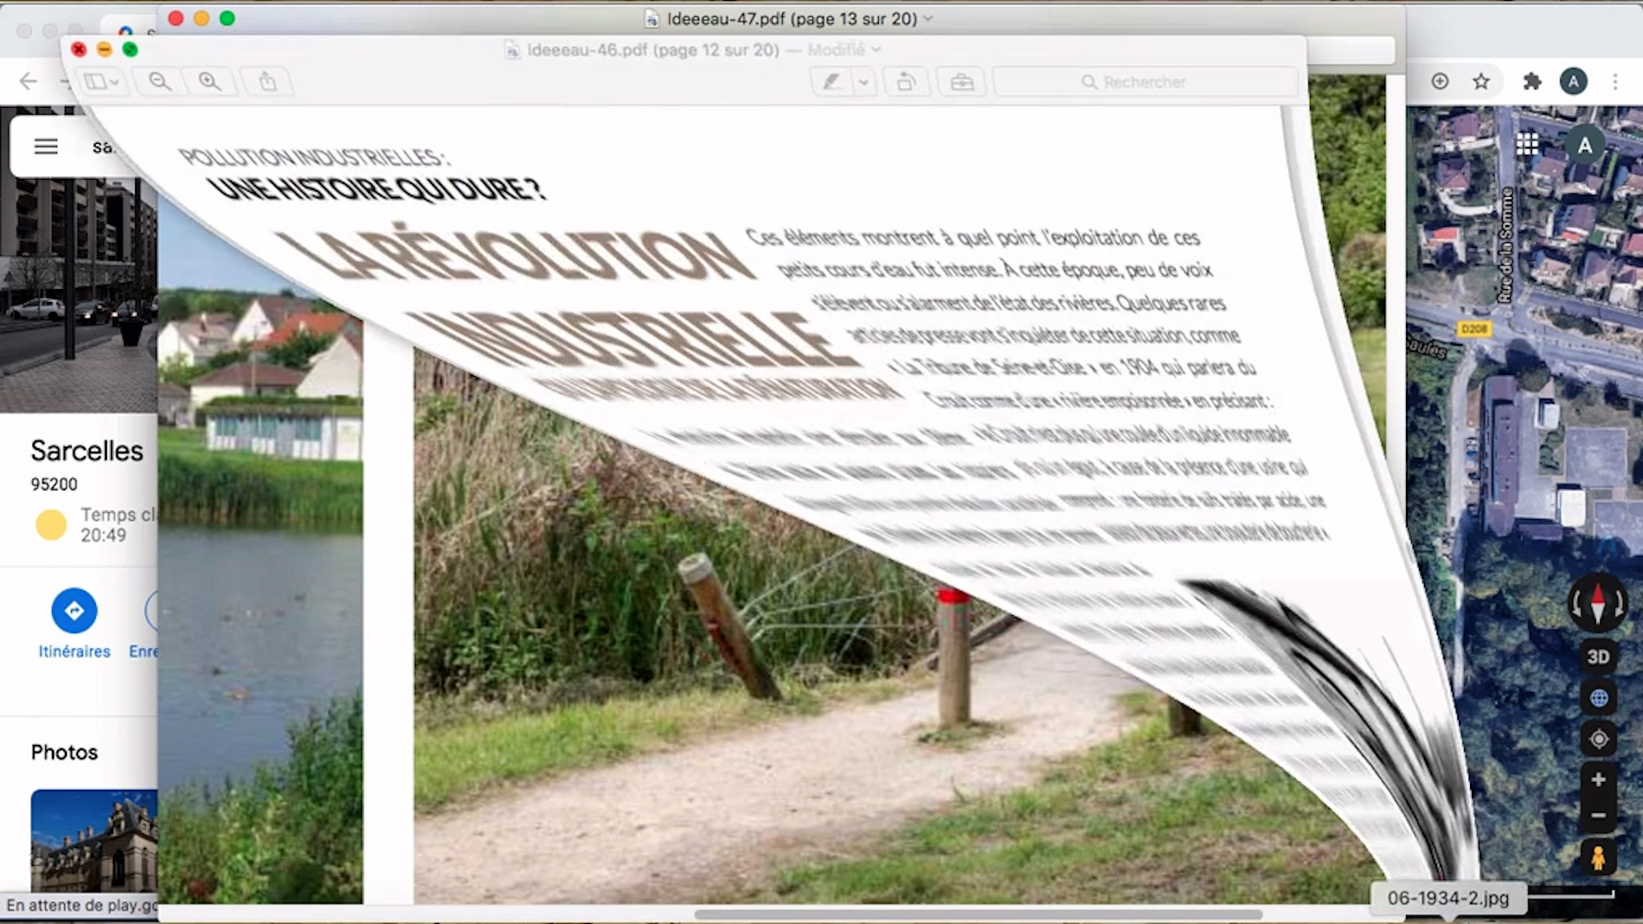Rotate the page using rotate icon
The image size is (1643, 924).
click(906, 82)
